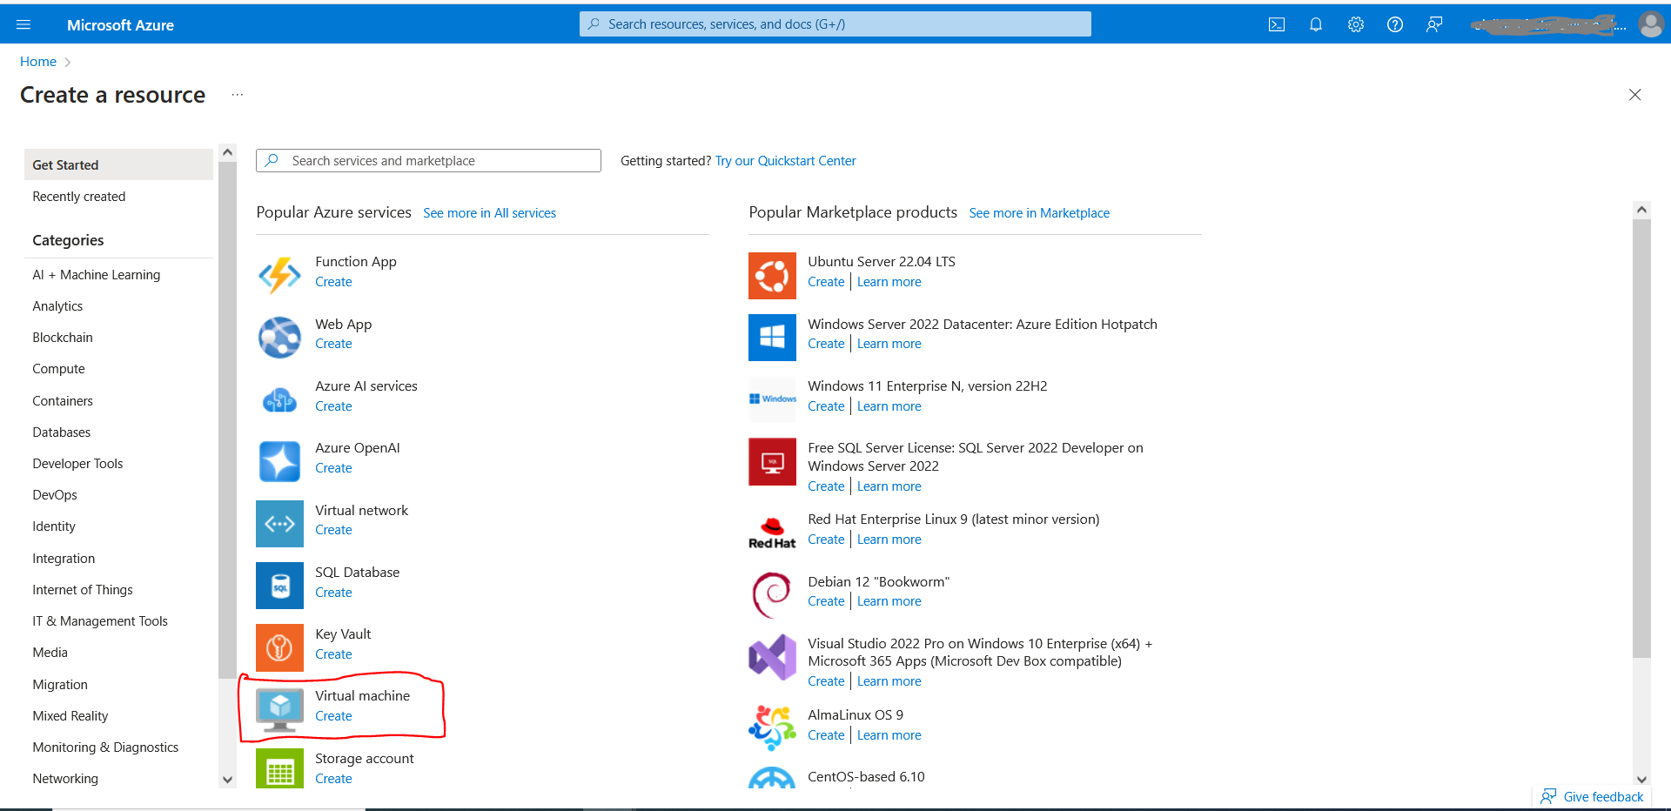Open the Azure portal hamburger menu
The width and height of the screenshot is (1671, 811).
23,24
